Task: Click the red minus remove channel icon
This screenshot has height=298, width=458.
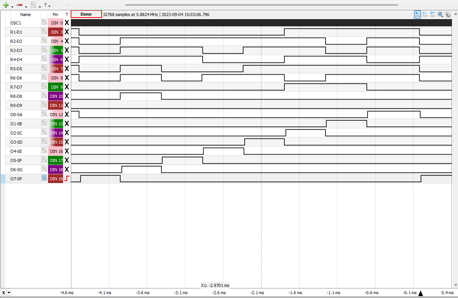Action: [19, 5]
